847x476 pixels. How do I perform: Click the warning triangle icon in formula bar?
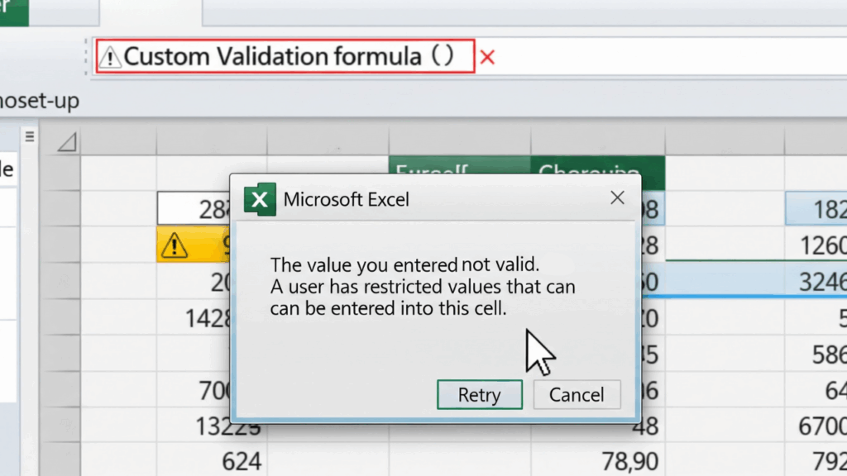tap(110, 57)
